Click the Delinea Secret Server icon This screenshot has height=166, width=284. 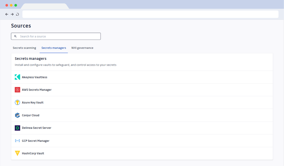click(x=17, y=128)
